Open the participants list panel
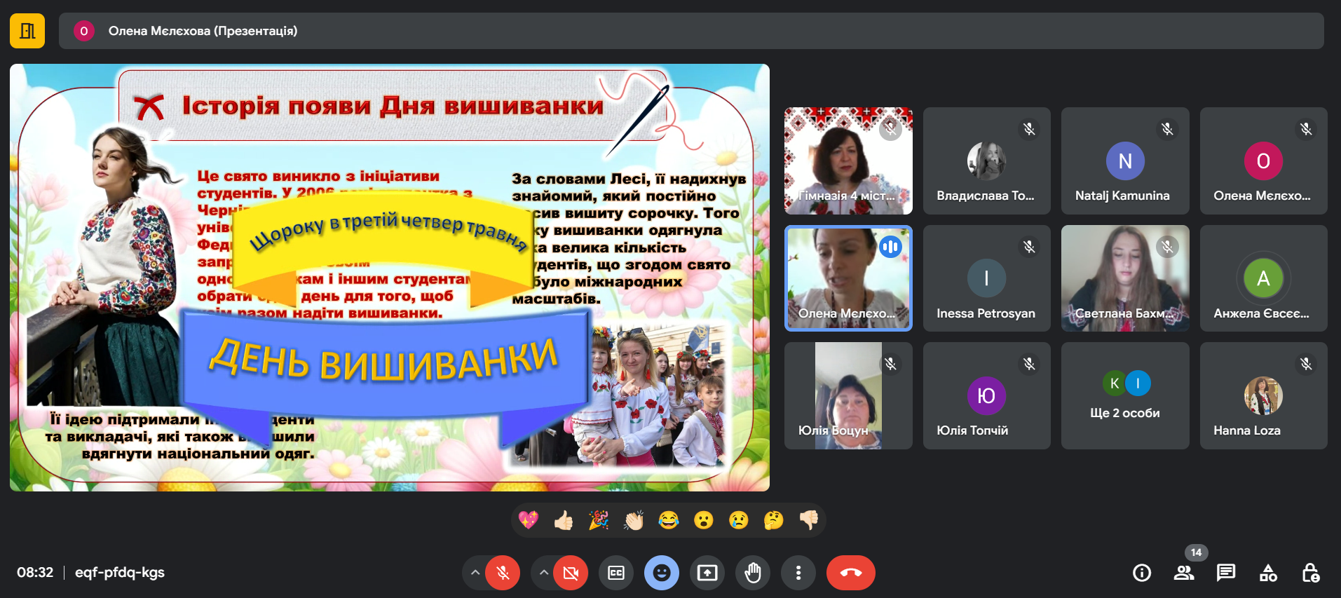Image resolution: width=1341 pixels, height=598 pixels. coord(1183,573)
